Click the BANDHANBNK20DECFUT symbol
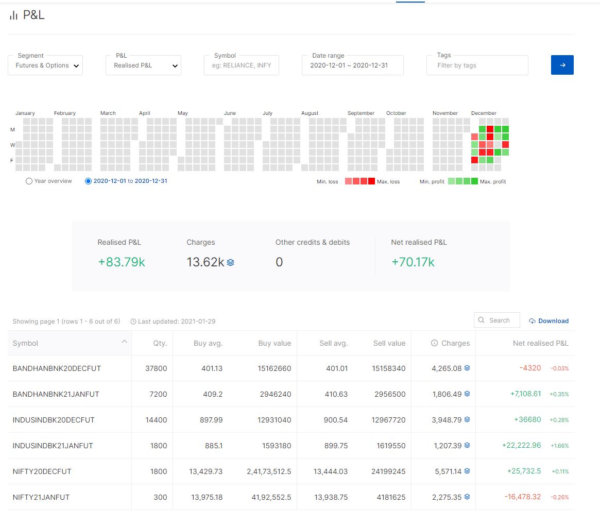The width and height of the screenshot is (600, 524). [x=57, y=368]
